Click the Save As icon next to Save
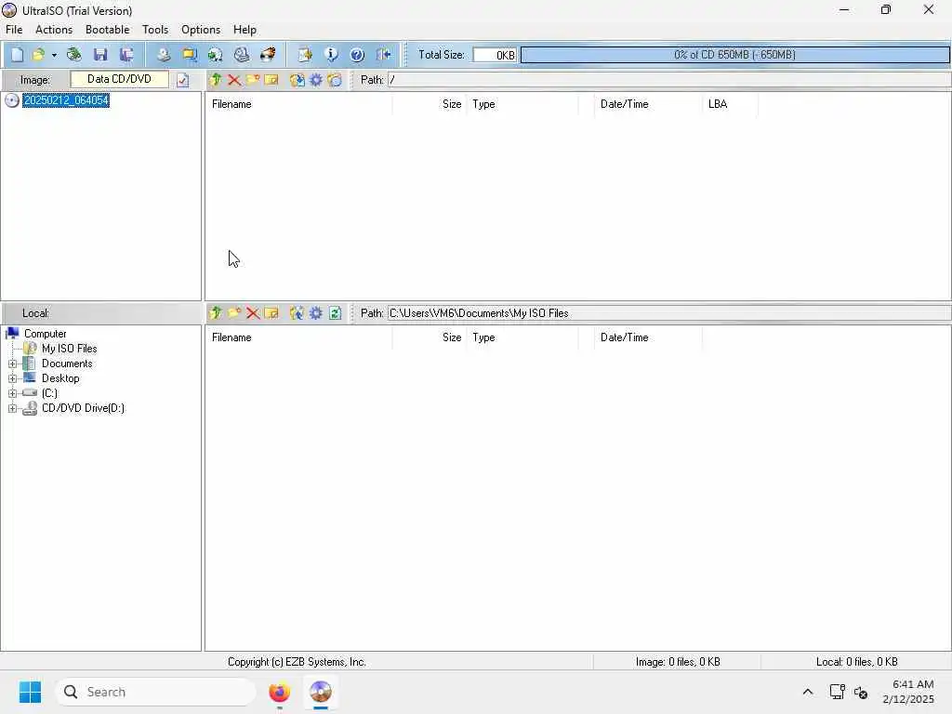This screenshot has width=952, height=714. point(126,55)
